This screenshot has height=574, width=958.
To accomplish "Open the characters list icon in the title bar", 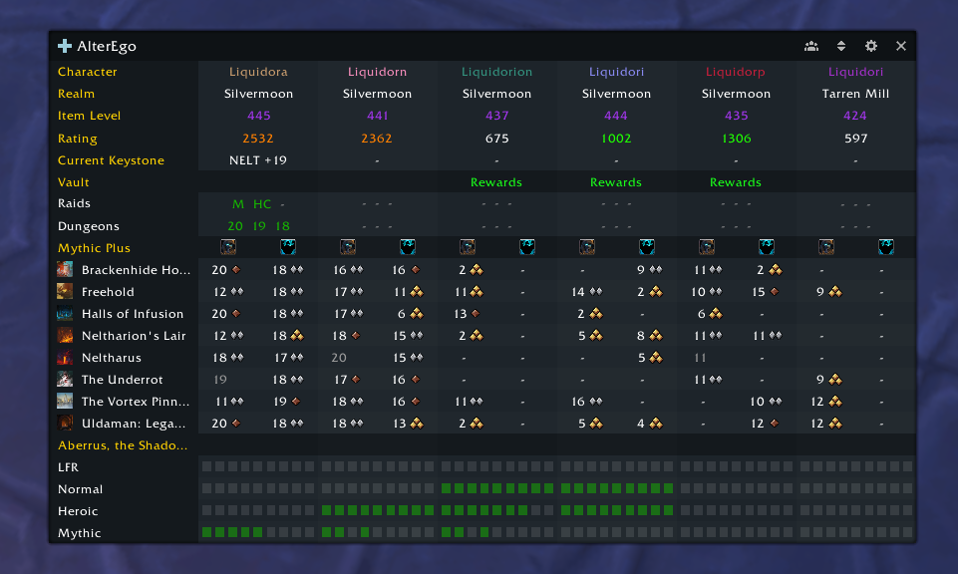I will (x=810, y=46).
